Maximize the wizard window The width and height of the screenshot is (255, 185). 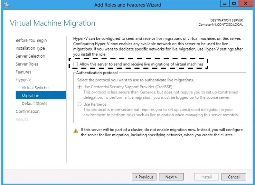234,4
